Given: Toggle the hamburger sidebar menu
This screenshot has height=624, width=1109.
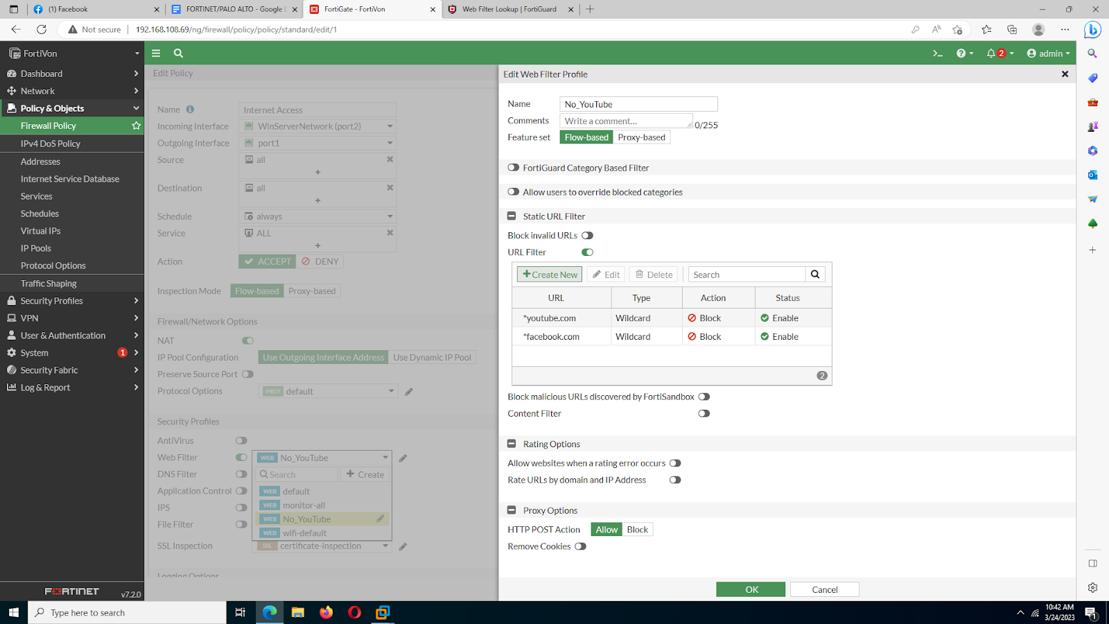Looking at the screenshot, I should click(156, 53).
